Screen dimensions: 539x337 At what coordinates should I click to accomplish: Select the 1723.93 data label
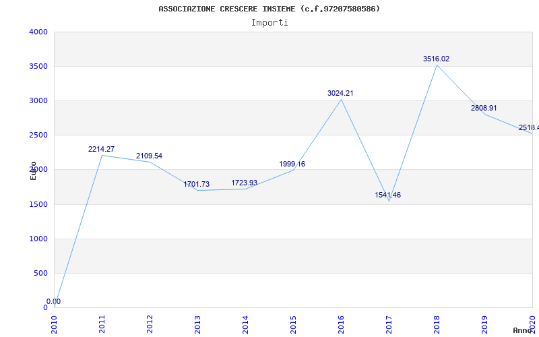point(244,183)
